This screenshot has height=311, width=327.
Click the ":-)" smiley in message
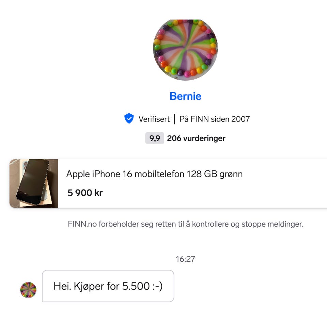pos(157,287)
